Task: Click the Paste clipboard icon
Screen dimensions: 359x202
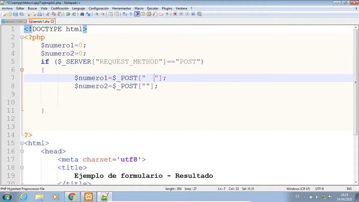Action: tap(60, 14)
